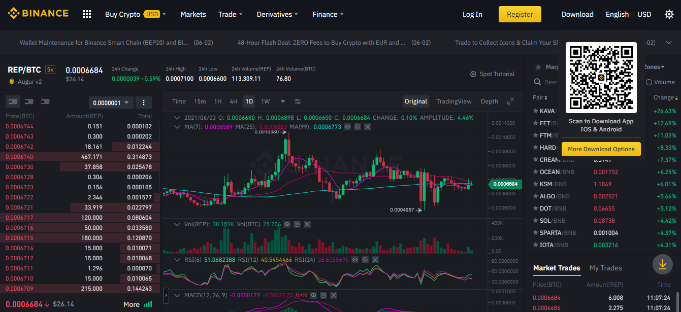The height and width of the screenshot is (312, 681).
Task: Sort market list by Pair column
Action: [540, 97]
